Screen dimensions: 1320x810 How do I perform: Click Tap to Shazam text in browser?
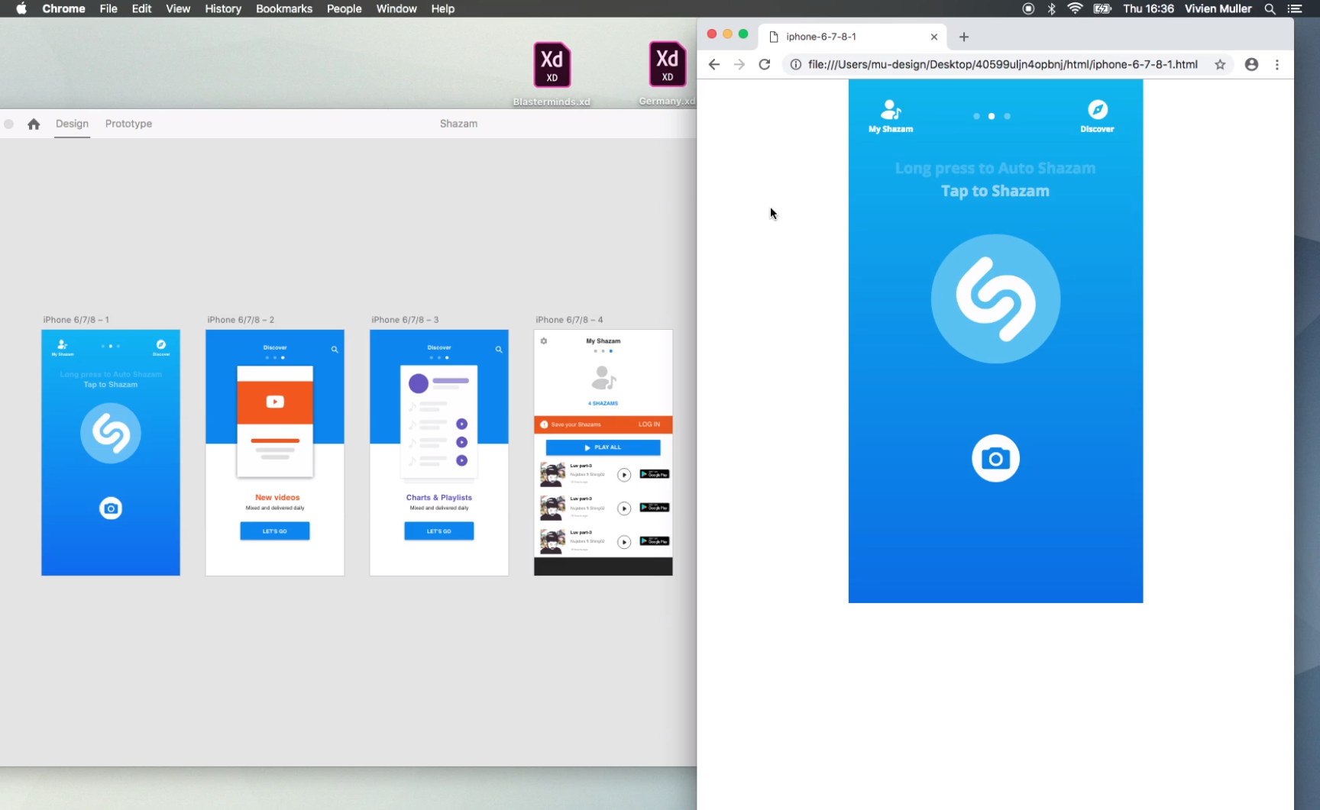[995, 191]
